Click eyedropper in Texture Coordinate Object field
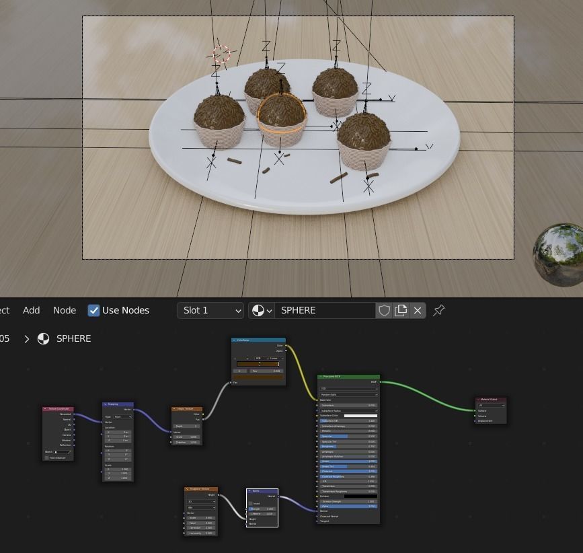583x553 pixels. (x=69, y=452)
